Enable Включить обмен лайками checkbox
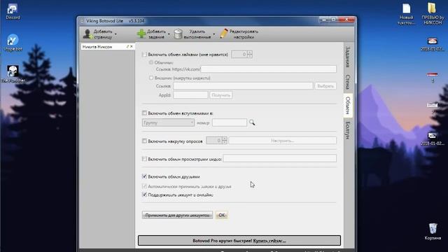 coord(144,55)
